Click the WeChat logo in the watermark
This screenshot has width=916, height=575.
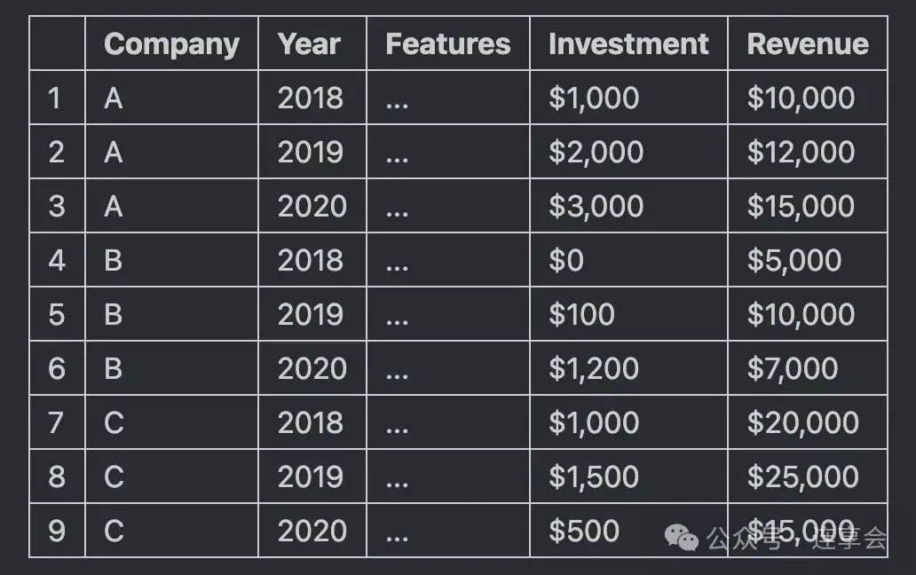[x=683, y=536]
